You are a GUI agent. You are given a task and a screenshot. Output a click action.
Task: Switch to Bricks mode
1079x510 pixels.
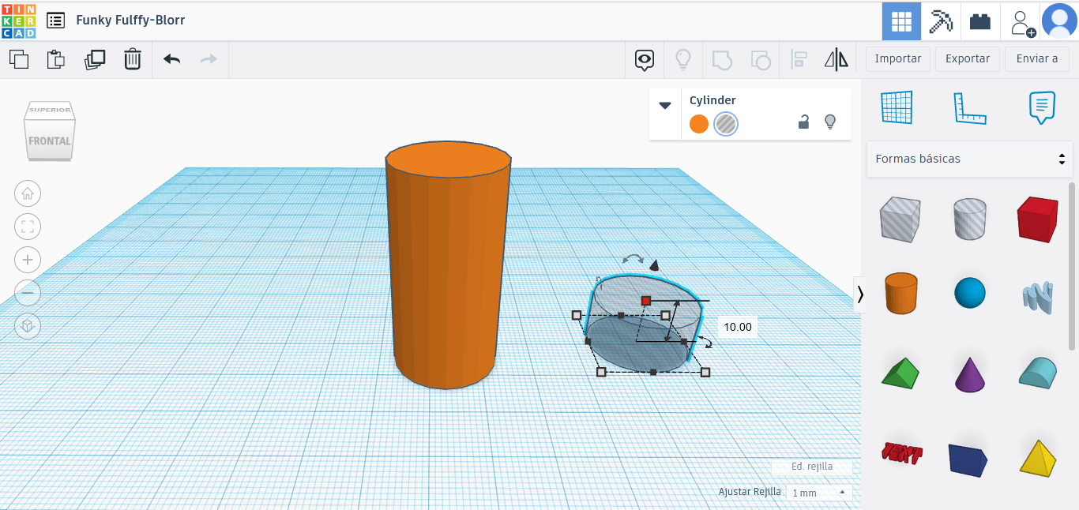[x=980, y=21]
